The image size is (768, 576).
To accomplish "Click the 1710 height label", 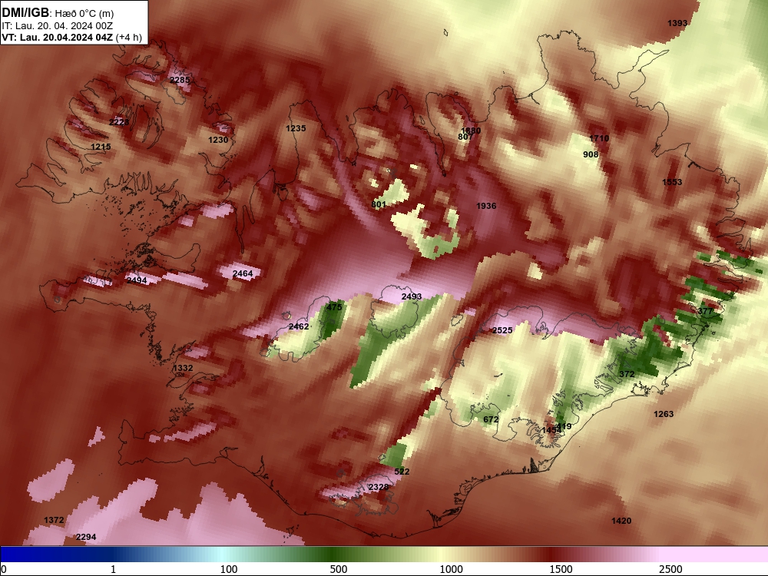I will [599, 138].
